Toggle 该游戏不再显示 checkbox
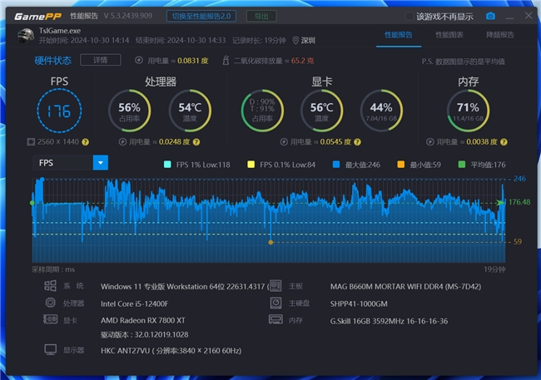This screenshot has height=380, width=541. (x=409, y=16)
